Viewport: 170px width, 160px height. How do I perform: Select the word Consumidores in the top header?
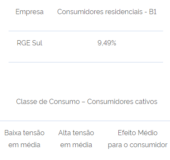[80, 12]
